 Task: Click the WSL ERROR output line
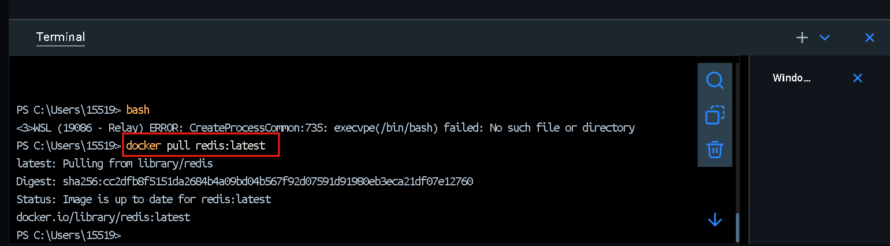(x=326, y=128)
